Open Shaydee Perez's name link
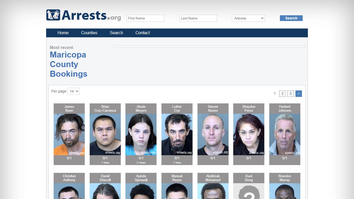This screenshot has height=199, width=354. tap(249, 109)
